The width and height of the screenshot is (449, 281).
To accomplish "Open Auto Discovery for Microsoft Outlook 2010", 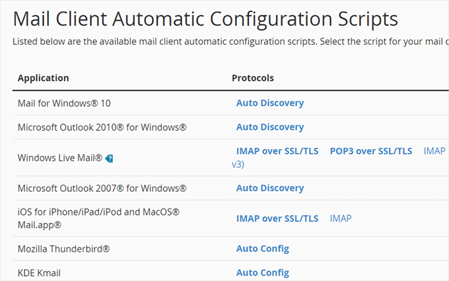I will [x=270, y=127].
